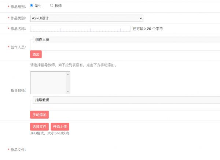Click the 手动添加 button
Viewport: 220px width, 160px height.
pyautogui.click(x=40, y=115)
